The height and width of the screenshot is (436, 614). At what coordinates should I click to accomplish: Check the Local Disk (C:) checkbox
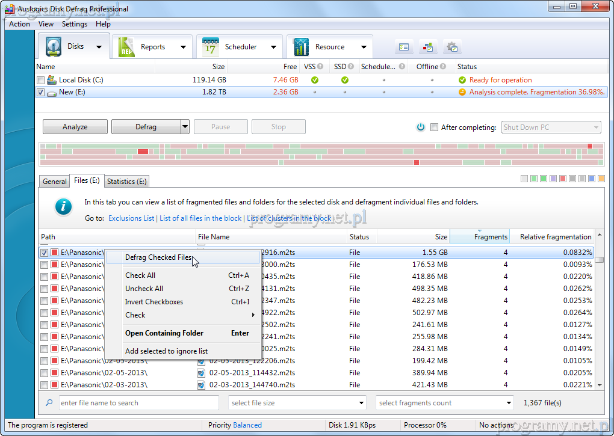pyautogui.click(x=40, y=80)
